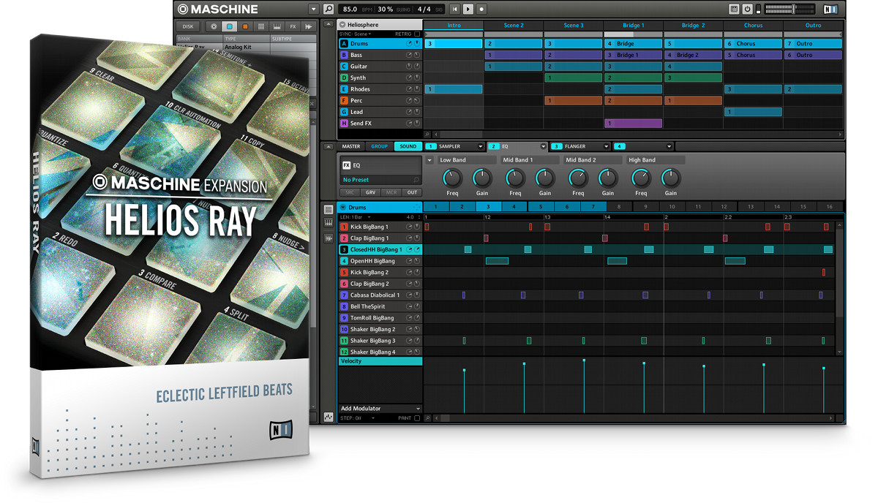Select the Chorus scene tab
The image size is (878, 503).
coord(754,25)
